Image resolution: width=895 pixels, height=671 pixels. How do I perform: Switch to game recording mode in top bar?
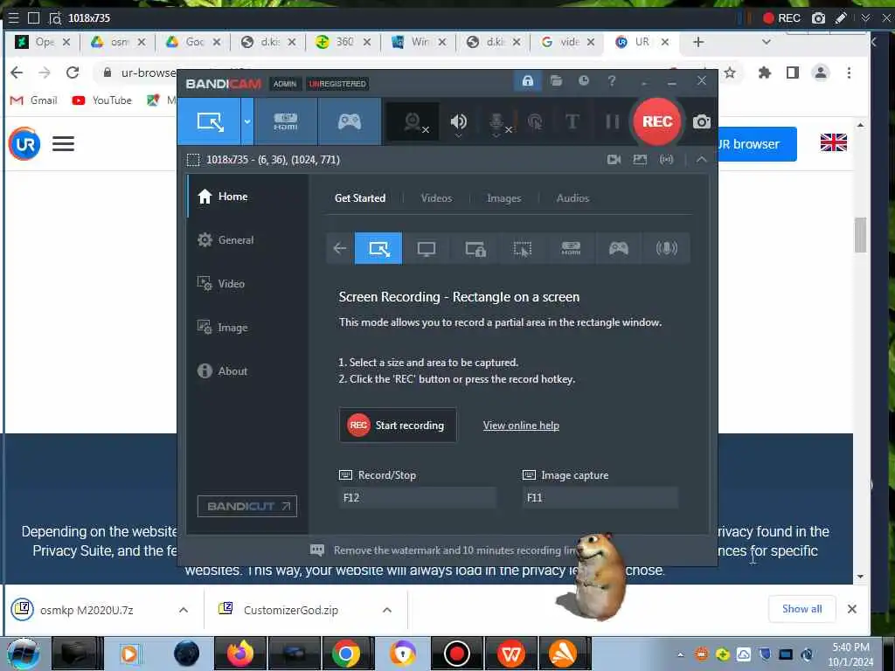click(350, 121)
